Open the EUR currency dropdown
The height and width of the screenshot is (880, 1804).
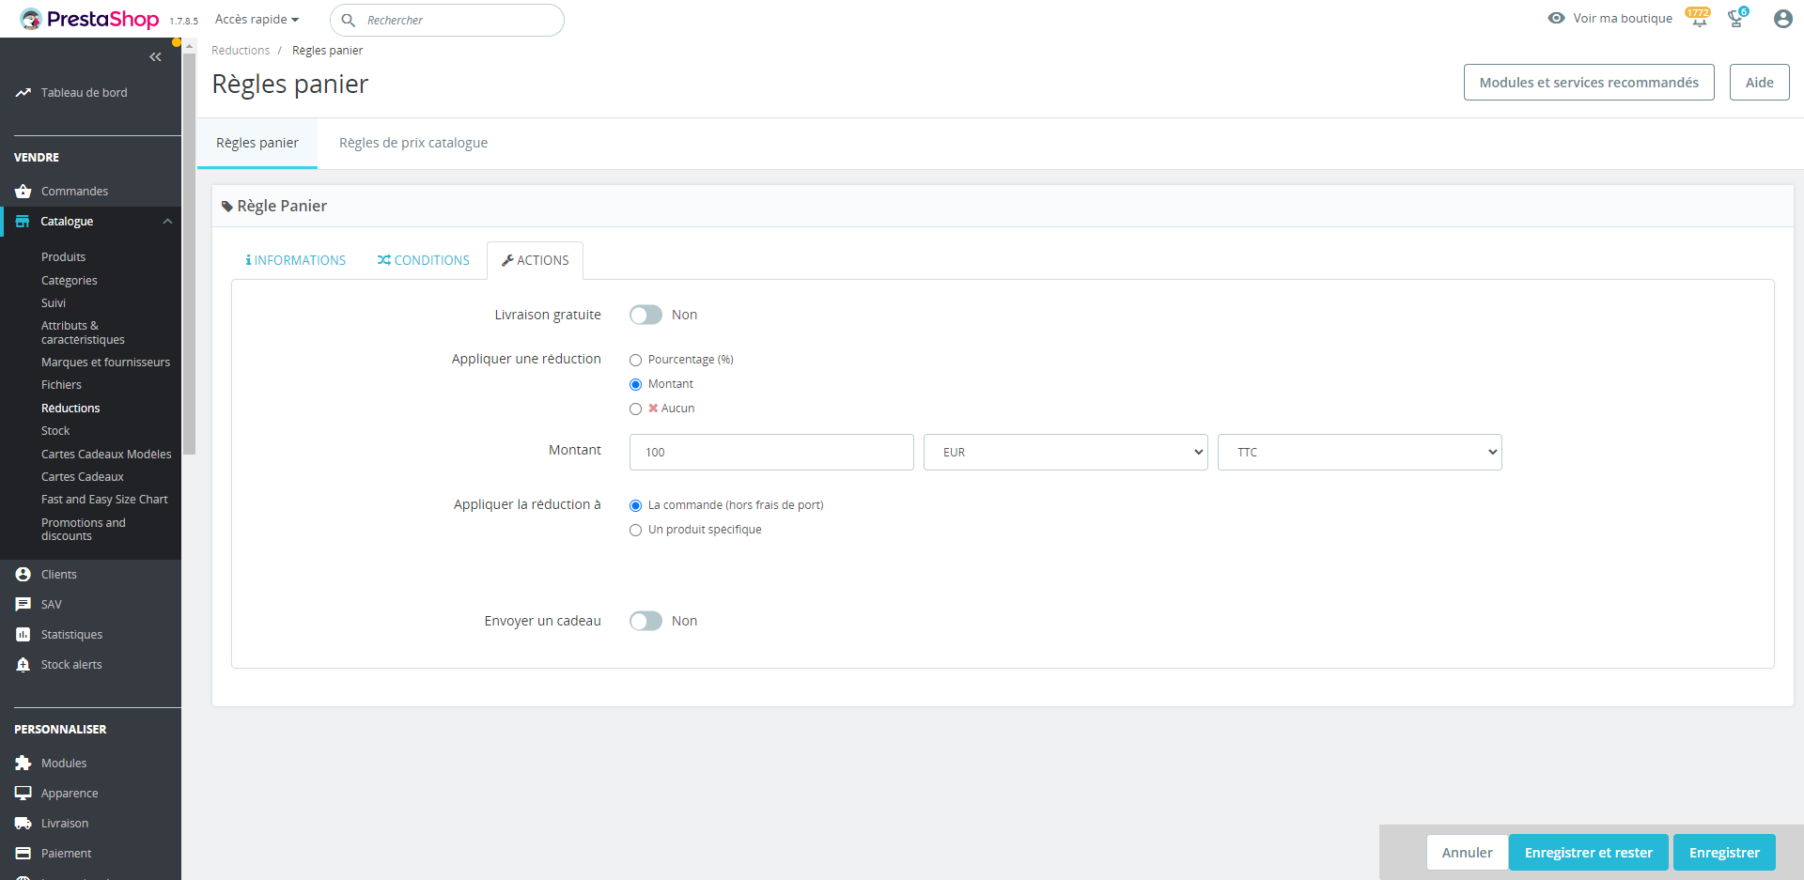1065,453
